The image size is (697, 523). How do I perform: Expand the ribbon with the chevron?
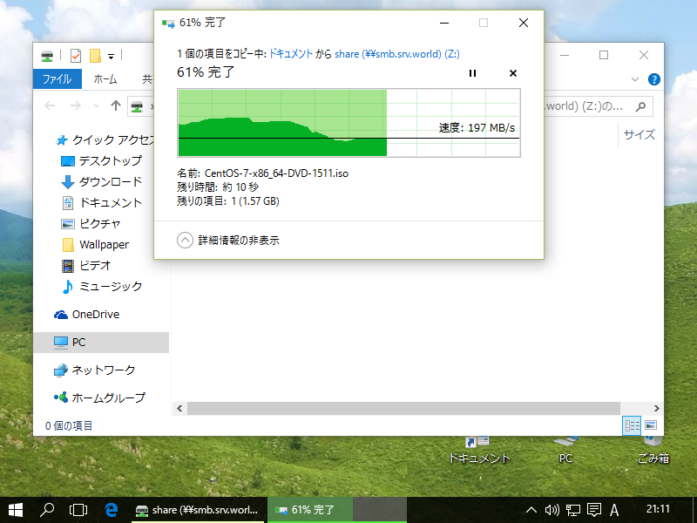[x=635, y=79]
